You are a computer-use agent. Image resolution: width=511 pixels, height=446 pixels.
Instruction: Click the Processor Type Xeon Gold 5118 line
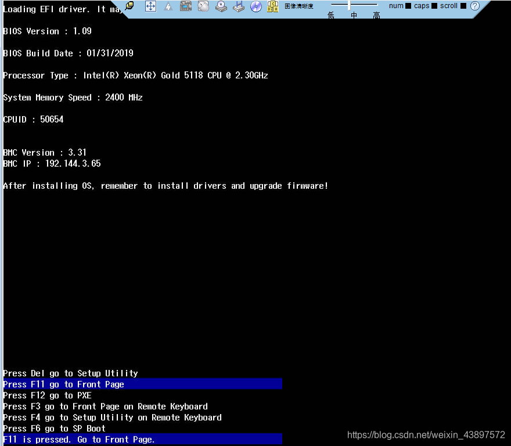click(x=135, y=75)
